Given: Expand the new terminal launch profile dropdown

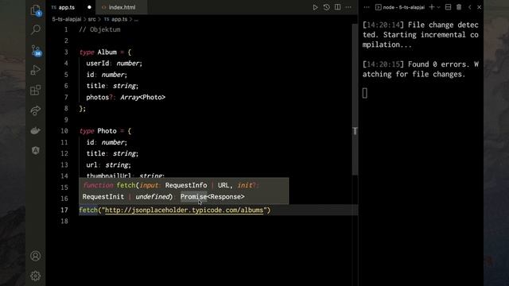Looking at the screenshot, I should [x=438, y=7].
